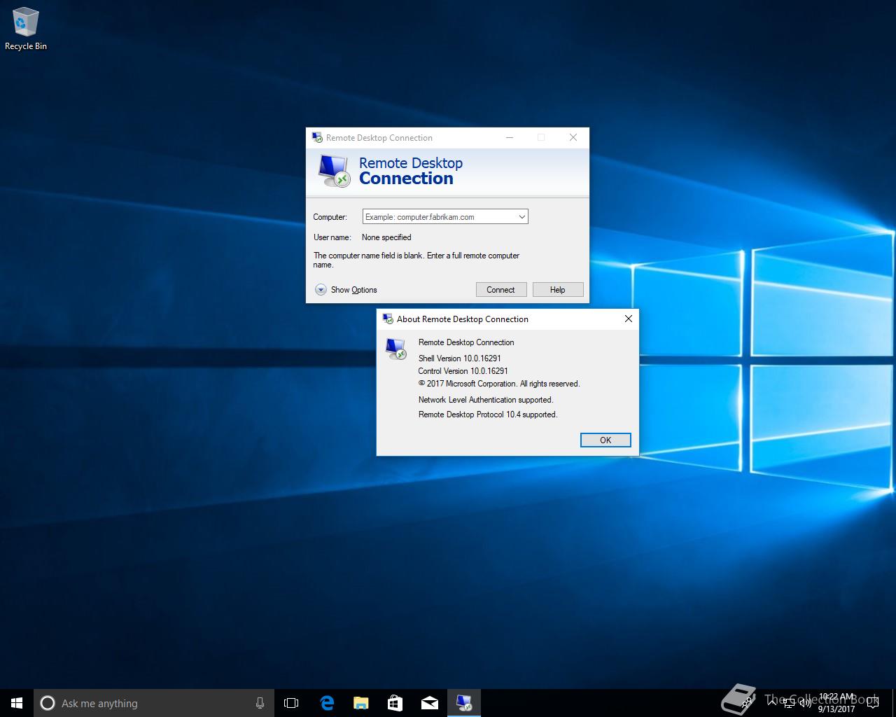Open Task View from the taskbar
This screenshot has width=896, height=717.
(x=291, y=703)
